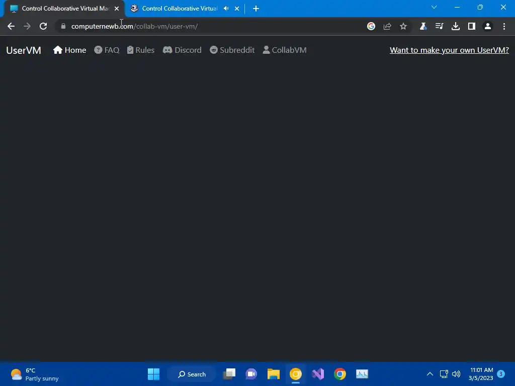Go back using the browser back arrow

pos(11,26)
